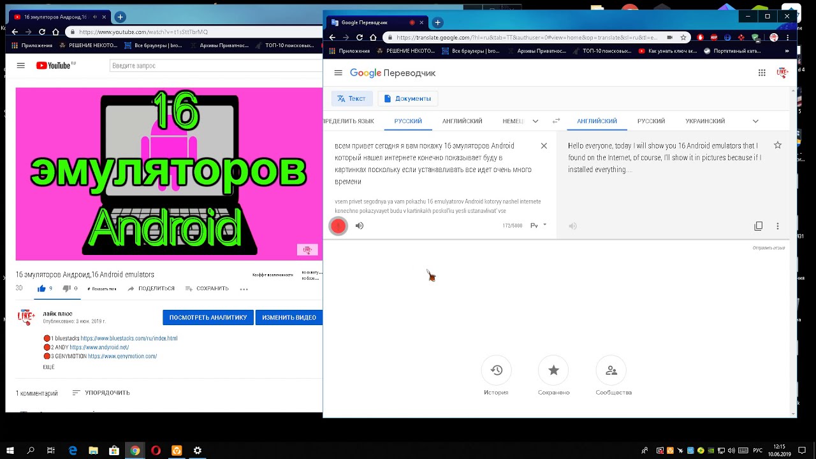Image resolution: width=816 pixels, height=459 pixels.
Task: Open more video actions (three dots)
Action: pos(244,289)
